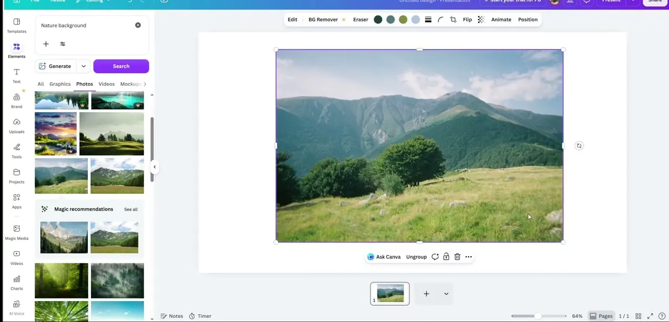
Task: Open the Generate dropdown arrow
Action: click(84, 66)
